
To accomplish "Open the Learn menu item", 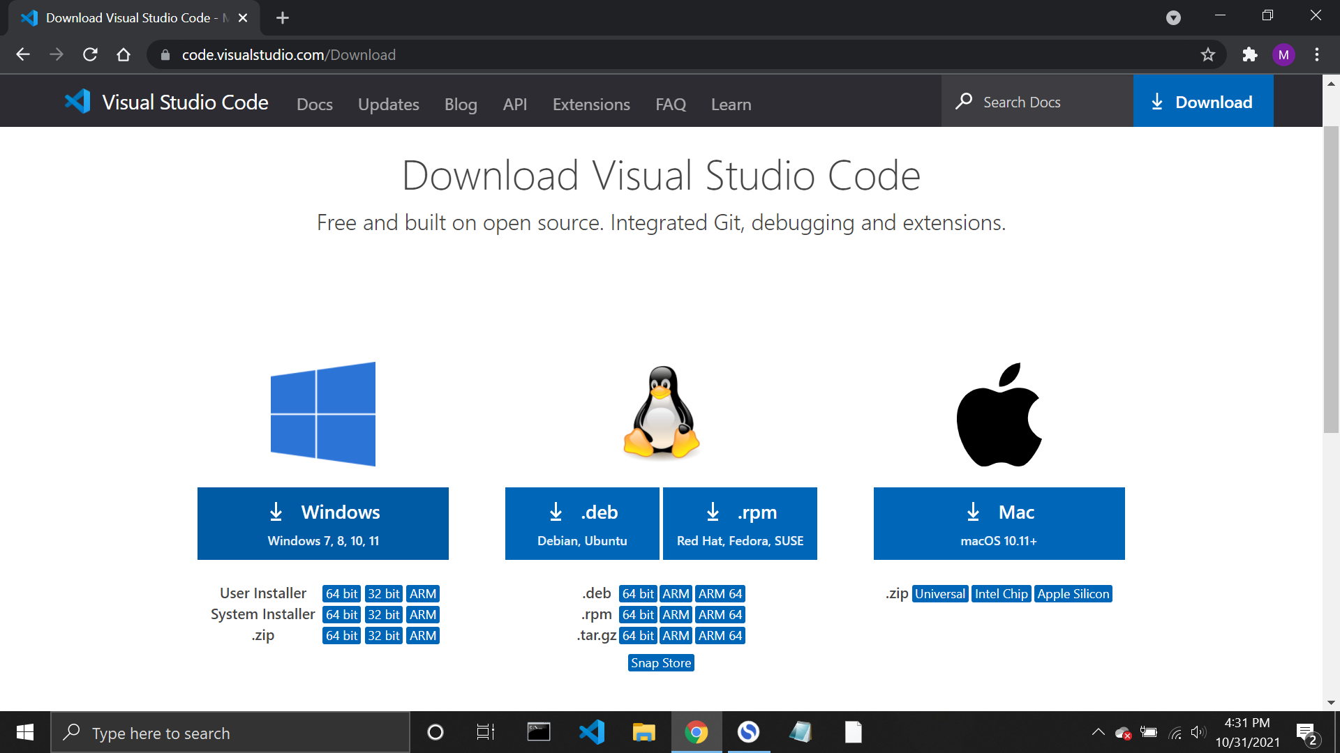I will click(x=731, y=105).
